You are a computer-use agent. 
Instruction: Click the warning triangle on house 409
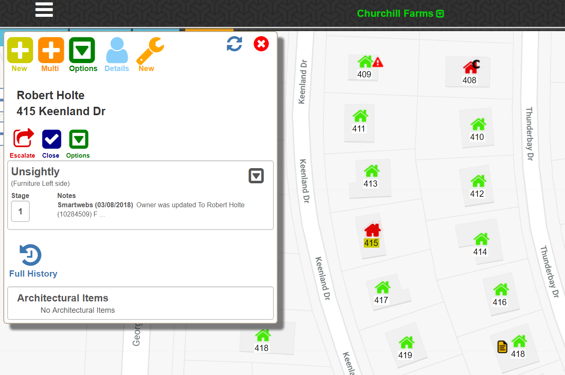378,62
